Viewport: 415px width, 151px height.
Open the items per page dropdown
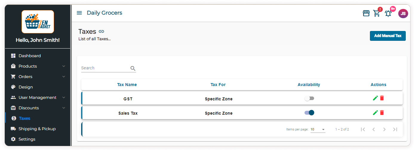pos(318,130)
